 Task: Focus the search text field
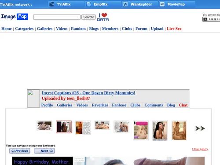(x=57, y=17)
